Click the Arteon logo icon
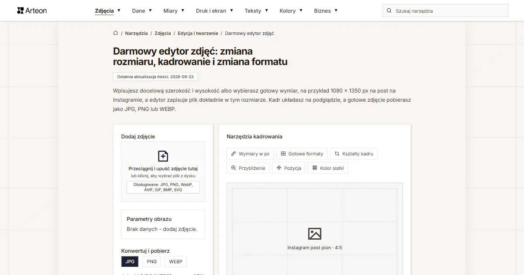 coord(20,10)
